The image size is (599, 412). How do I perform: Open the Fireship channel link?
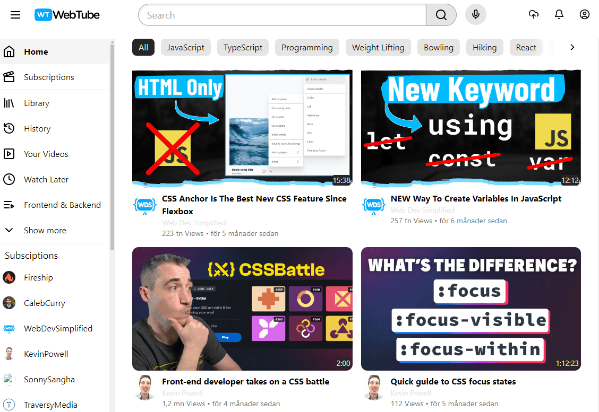[55, 277]
